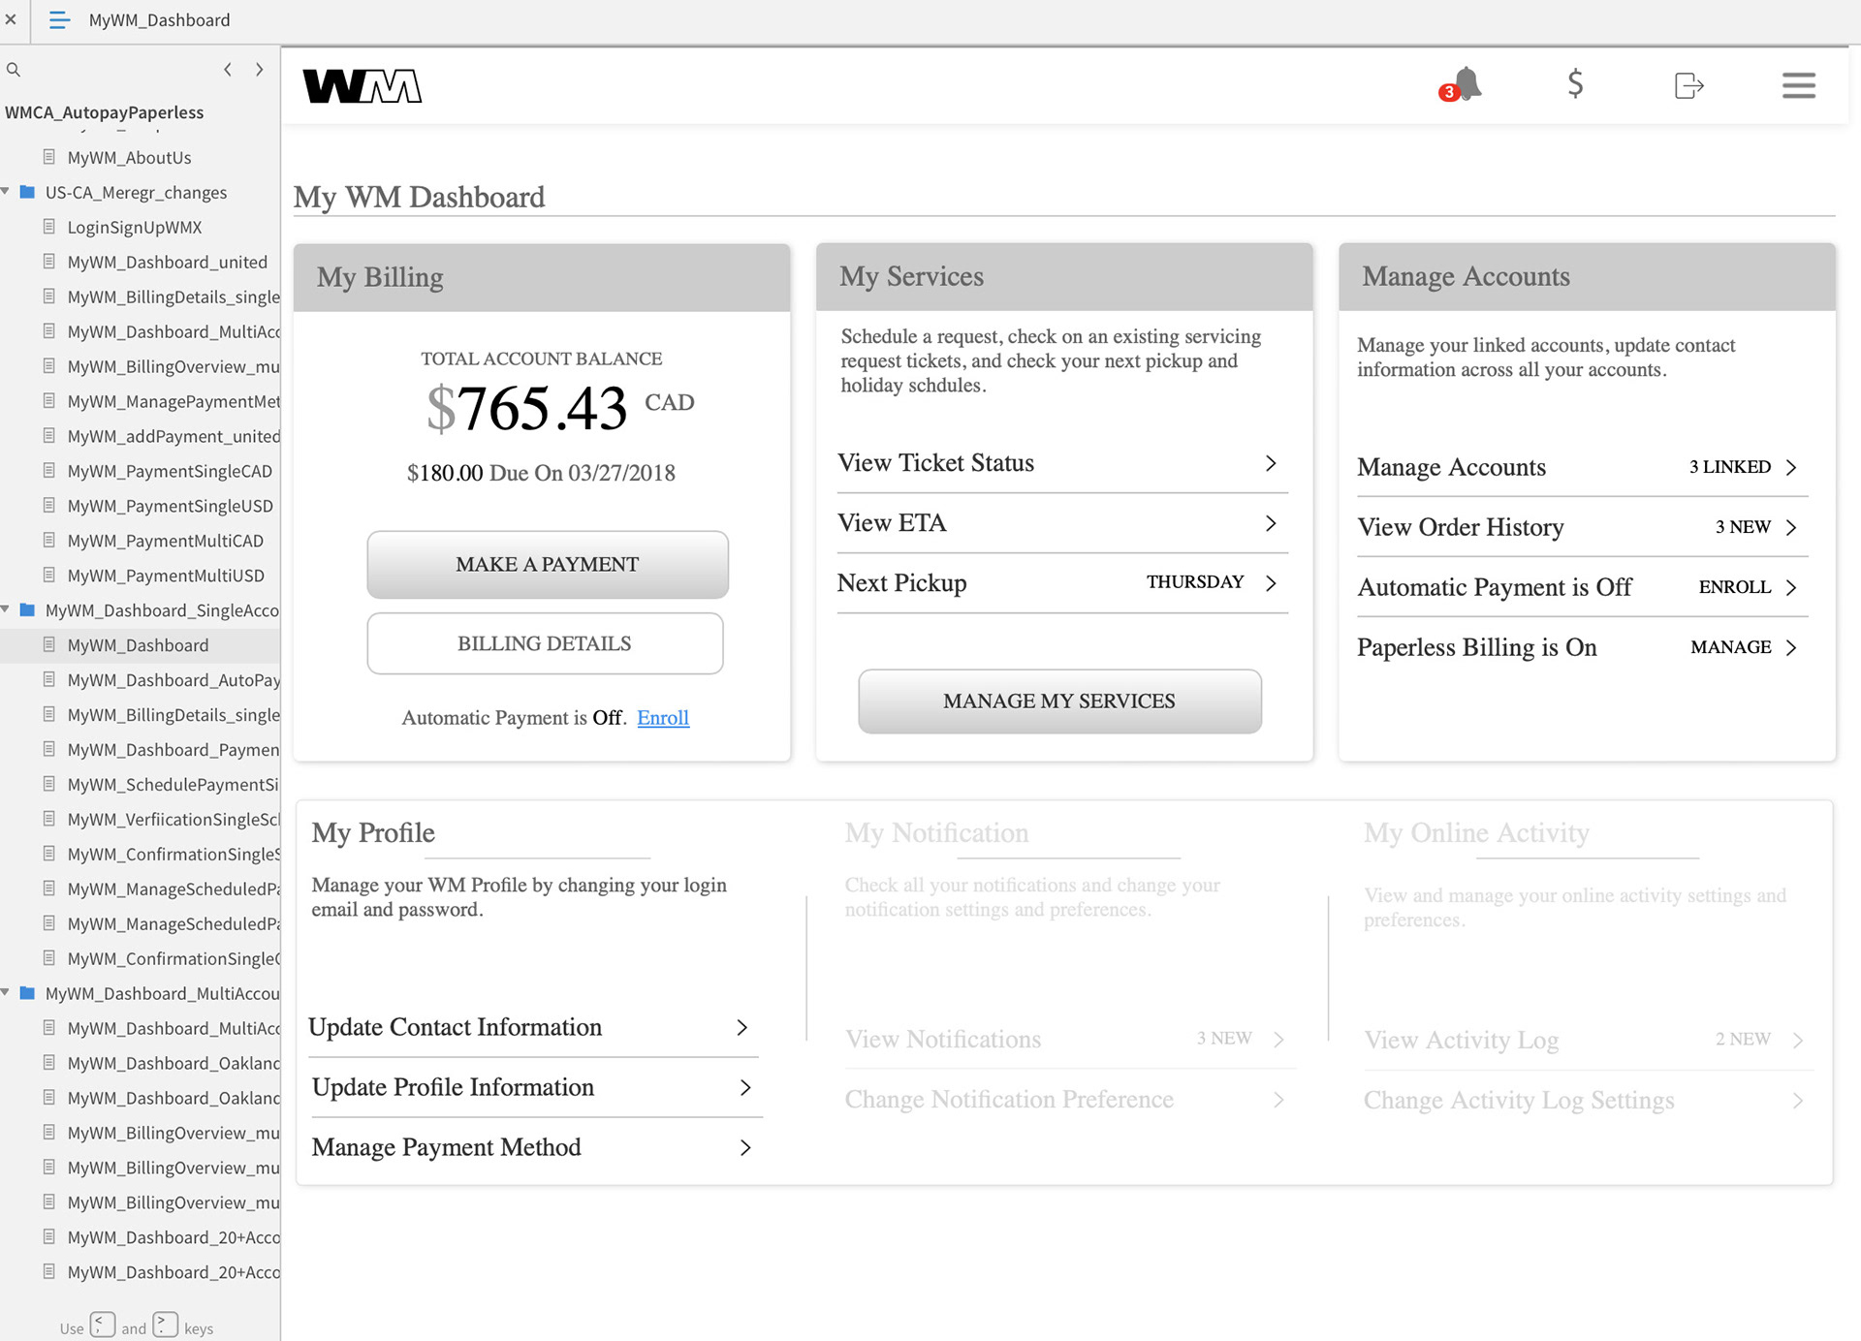
Task: Select the LoginSignUpWMX page
Action: click(x=135, y=227)
